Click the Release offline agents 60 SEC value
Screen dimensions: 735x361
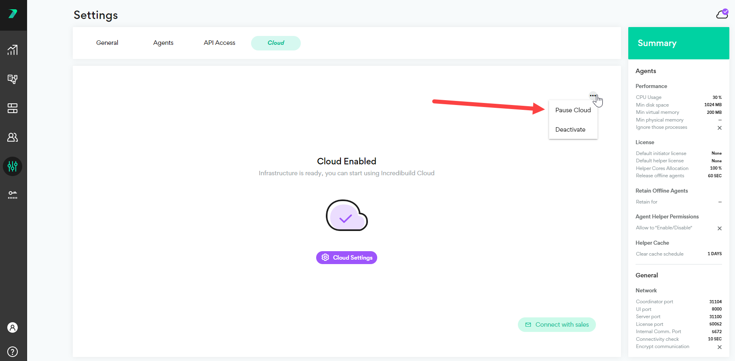click(715, 176)
